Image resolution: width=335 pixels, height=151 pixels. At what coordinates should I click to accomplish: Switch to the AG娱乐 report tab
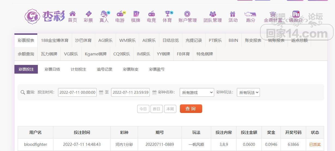click(105, 40)
